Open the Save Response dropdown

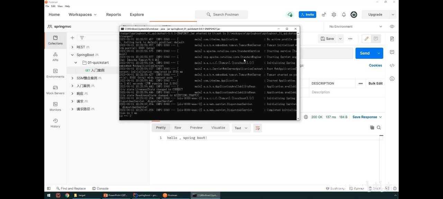pyautogui.click(x=367, y=117)
